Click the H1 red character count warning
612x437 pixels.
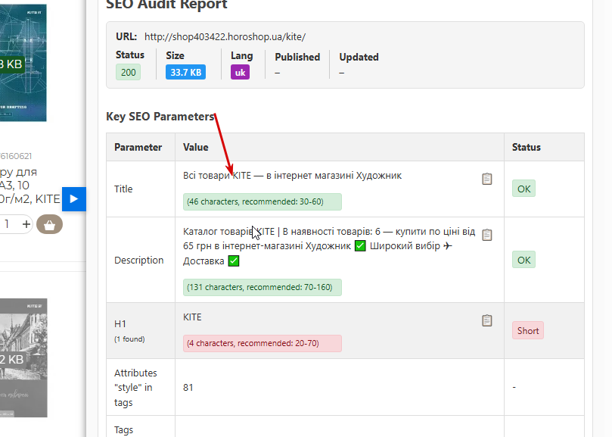click(x=263, y=343)
